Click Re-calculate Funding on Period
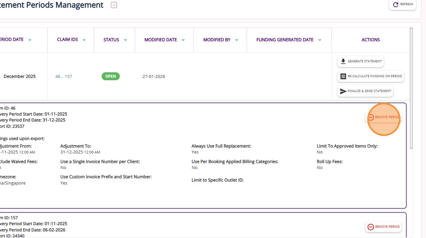The width and height of the screenshot is (426, 238). [371, 76]
